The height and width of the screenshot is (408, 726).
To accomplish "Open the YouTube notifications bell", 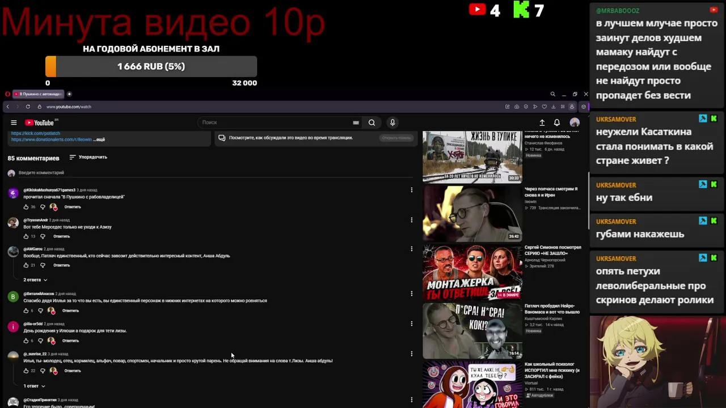I will tap(557, 122).
